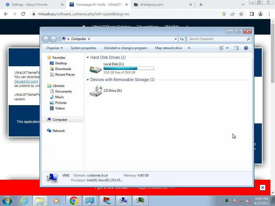Switch to dl.bobpony.com tab
275x206 pixels.
pos(163,5)
